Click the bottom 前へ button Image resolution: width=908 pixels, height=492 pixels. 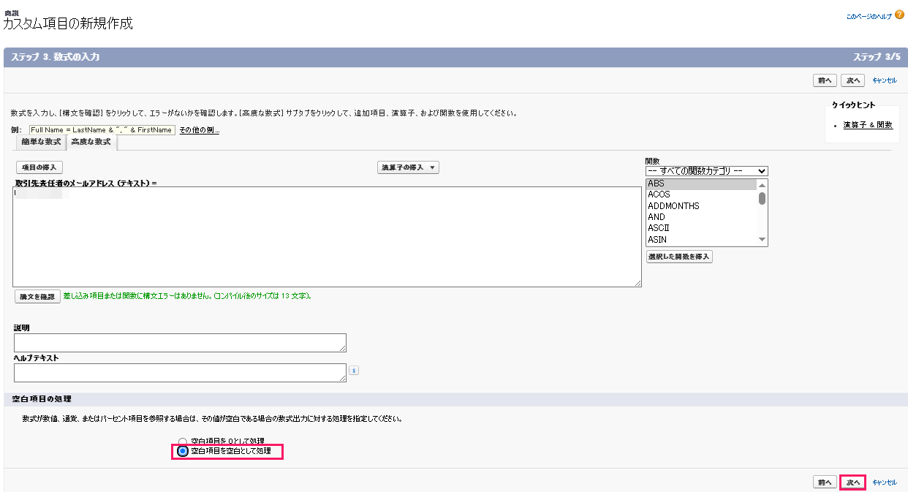point(825,482)
